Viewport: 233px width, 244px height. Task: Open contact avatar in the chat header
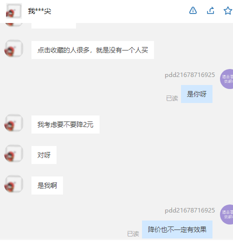tap(14, 11)
